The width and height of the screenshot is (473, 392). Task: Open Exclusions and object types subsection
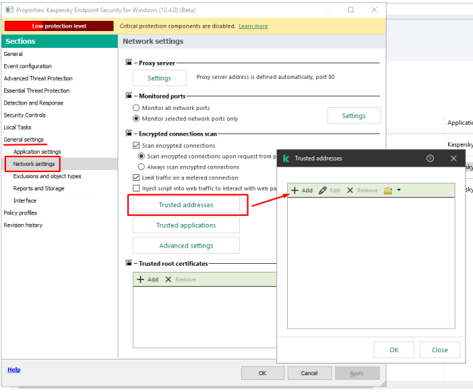coord(47,176)
